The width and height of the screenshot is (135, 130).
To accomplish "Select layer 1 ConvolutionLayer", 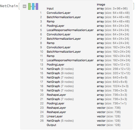I will pyautogui.click(x=59, y=13).
